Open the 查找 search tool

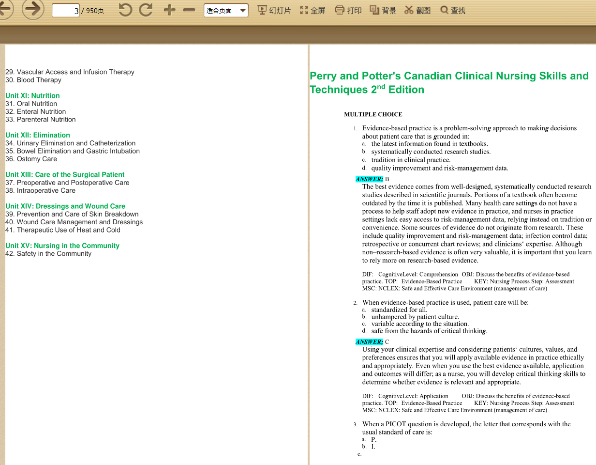tap(453, 10)
